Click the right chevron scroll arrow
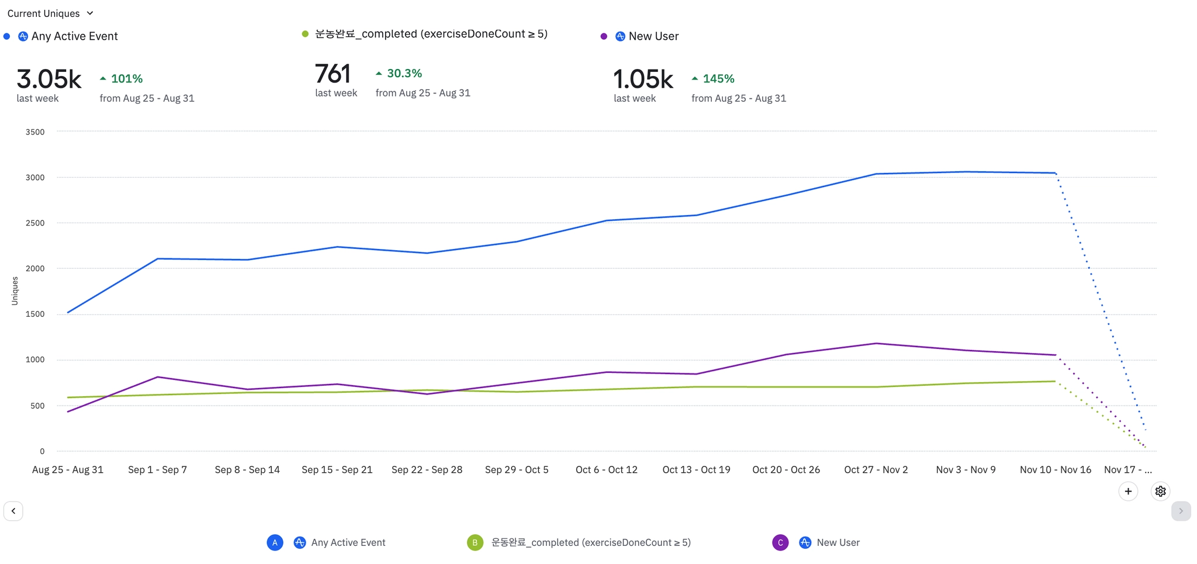Viewport: 1197px width, 564px height. [1181, 511]
